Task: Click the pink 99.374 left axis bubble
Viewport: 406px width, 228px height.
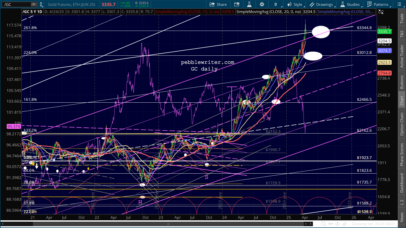Action: pyautogui.click(x=14, y=126)
